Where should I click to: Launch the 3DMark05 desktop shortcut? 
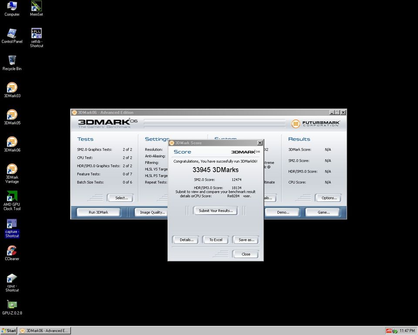12,117
